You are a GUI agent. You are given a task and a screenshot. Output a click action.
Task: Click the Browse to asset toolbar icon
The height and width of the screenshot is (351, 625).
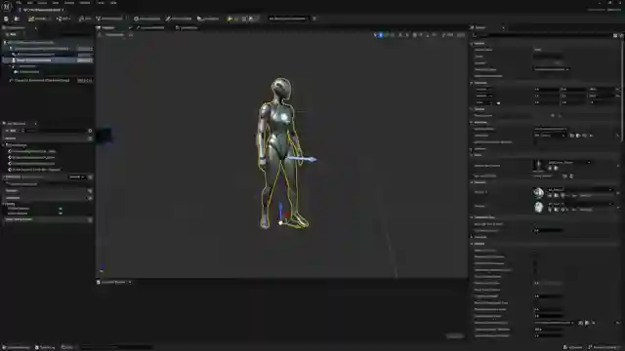17,19
